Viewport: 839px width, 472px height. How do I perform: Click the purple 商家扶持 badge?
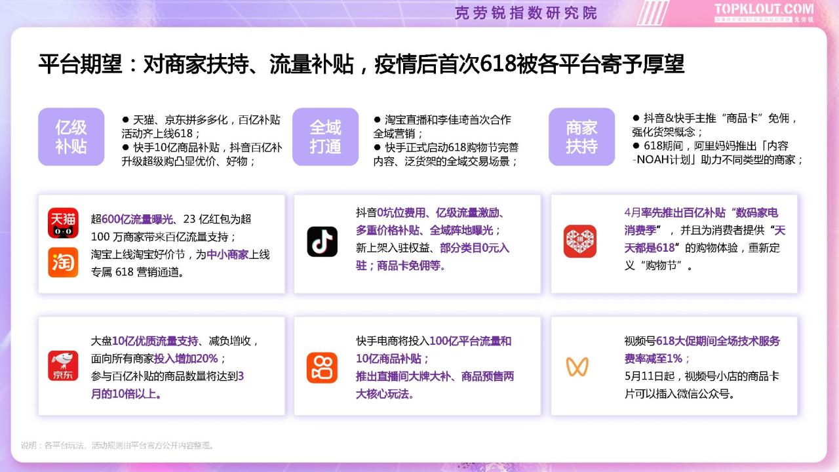[x=581, y=136]
